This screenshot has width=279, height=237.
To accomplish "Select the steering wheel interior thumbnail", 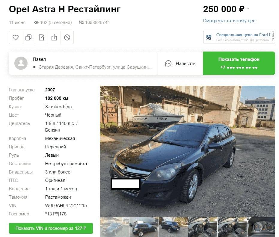I will [203, 227].
